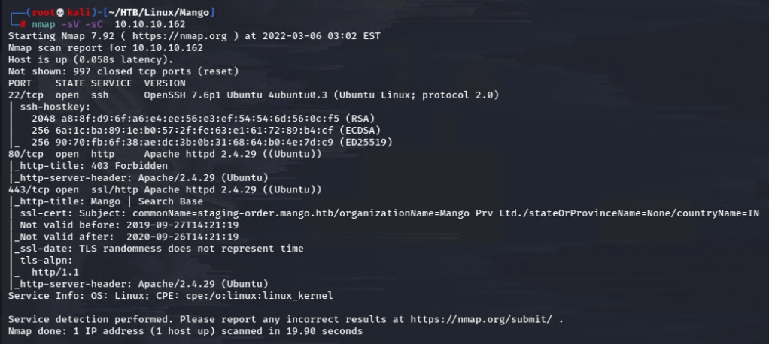This screenshot has height=344, width=769.
Task: Click the "Nmap done" summary line
Action: pyautogui.click(x=185, y=331)
